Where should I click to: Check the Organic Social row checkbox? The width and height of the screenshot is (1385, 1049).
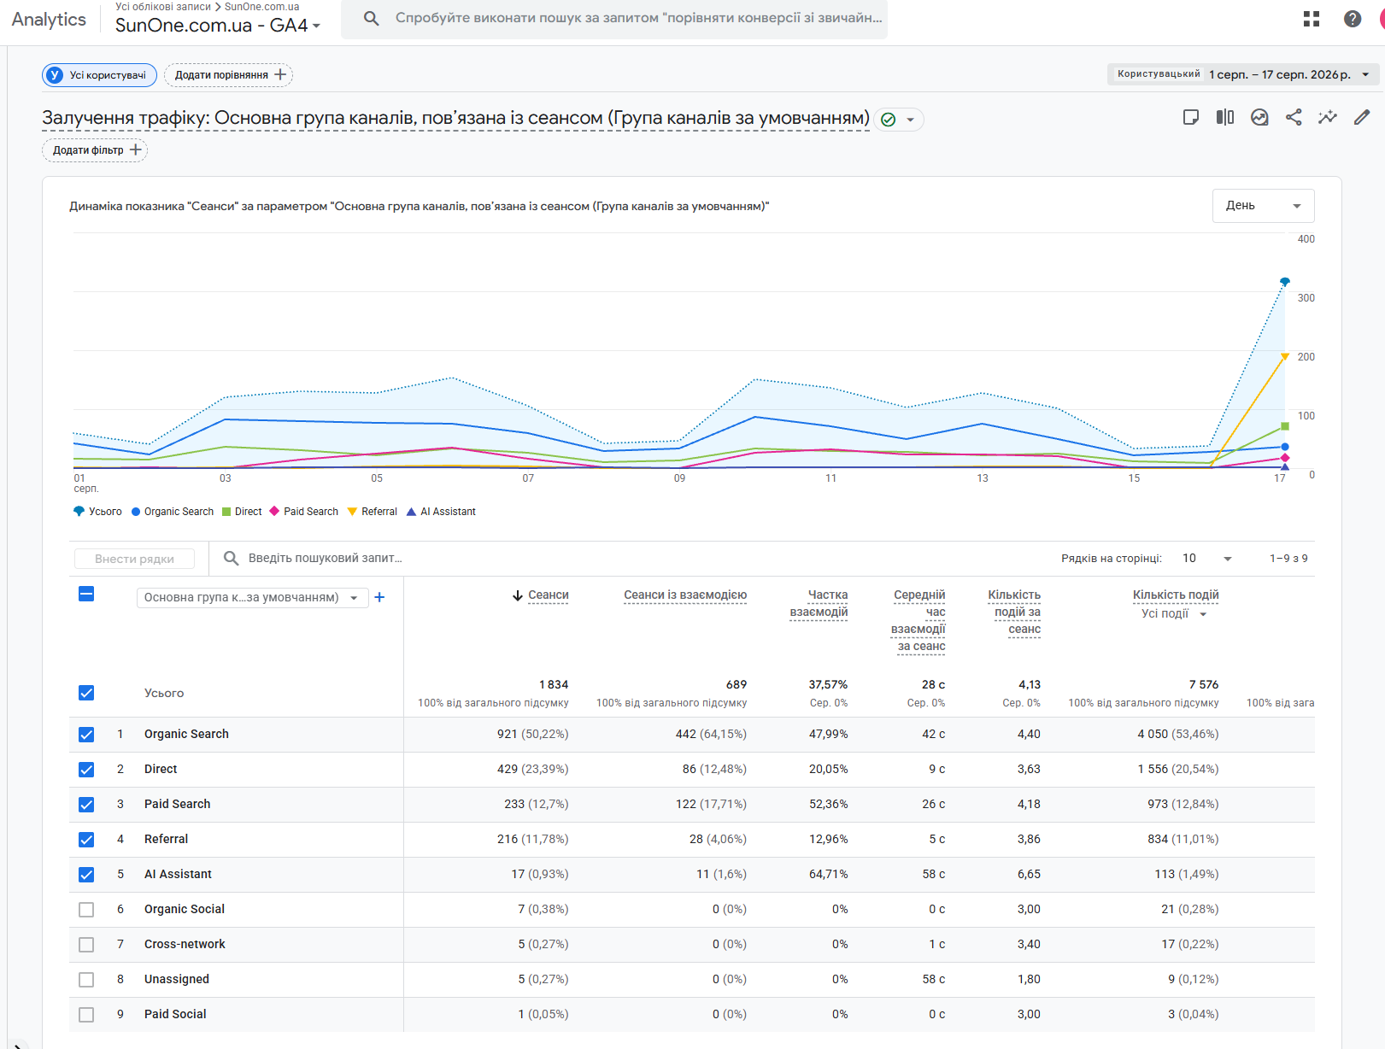(86, 910)
